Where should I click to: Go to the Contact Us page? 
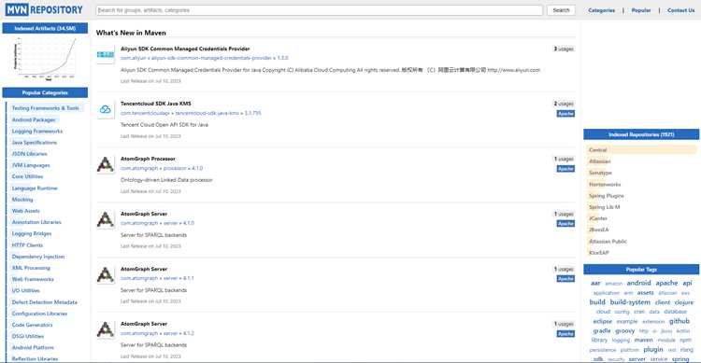680,10
